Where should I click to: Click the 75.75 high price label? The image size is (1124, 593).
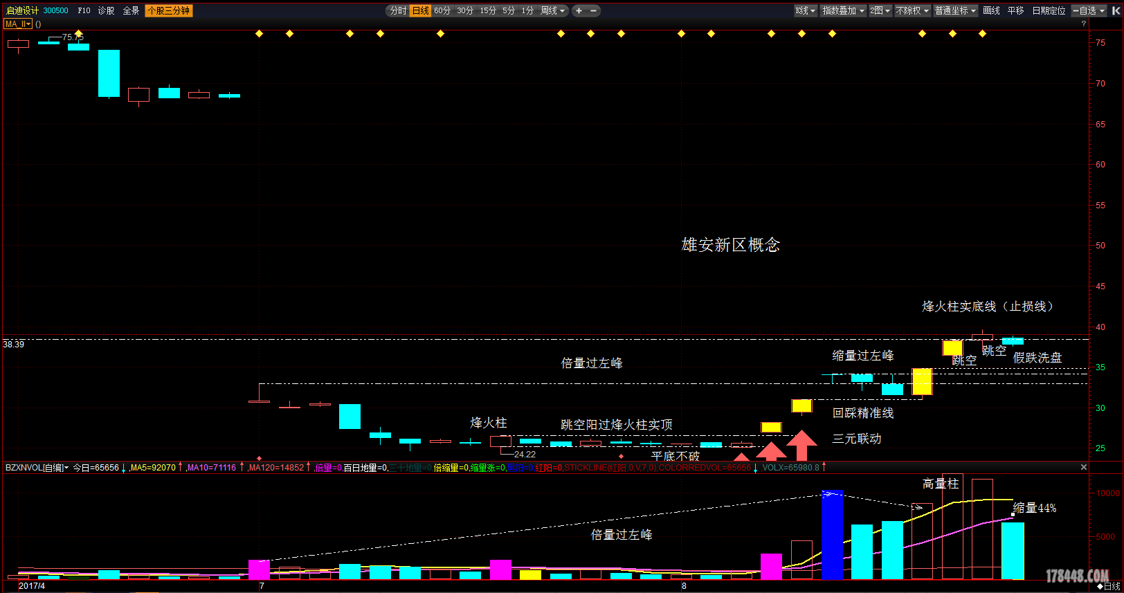coord(73,37)
